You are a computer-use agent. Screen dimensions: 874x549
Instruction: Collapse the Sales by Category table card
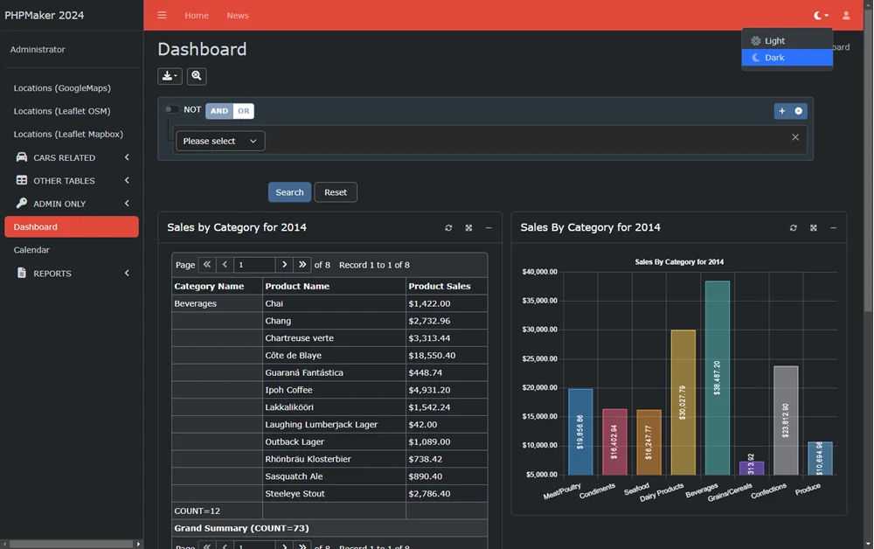pos(489,227)
